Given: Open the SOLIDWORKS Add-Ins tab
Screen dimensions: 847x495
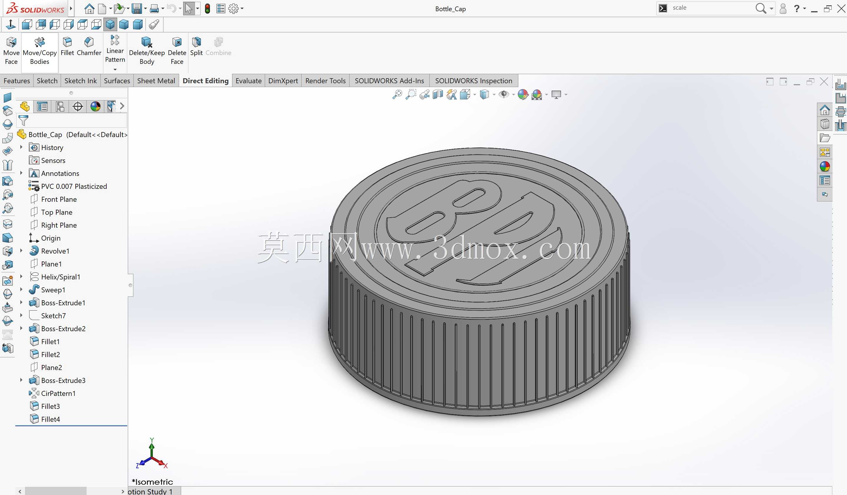Looking at the screenshot, I should (x=389, y=81).
